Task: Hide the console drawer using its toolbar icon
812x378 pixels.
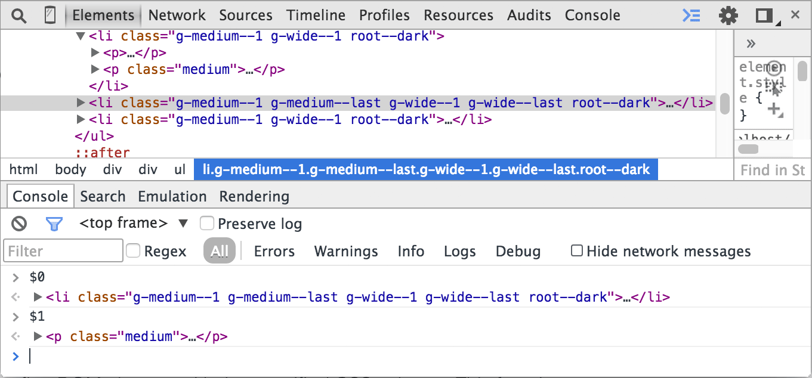Action: (691, 16)
